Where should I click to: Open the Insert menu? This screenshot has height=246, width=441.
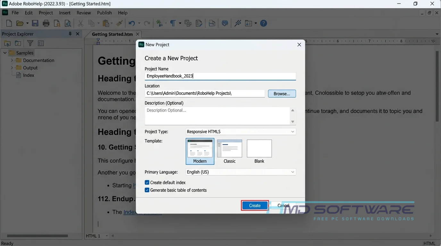tap(65, 13)
